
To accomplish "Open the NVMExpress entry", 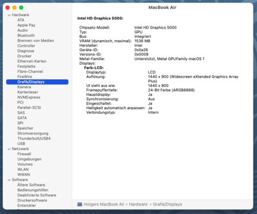I will (x=29, y=97).
